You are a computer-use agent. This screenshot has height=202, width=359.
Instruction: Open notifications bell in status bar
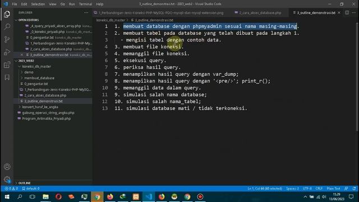coord(354,189)
